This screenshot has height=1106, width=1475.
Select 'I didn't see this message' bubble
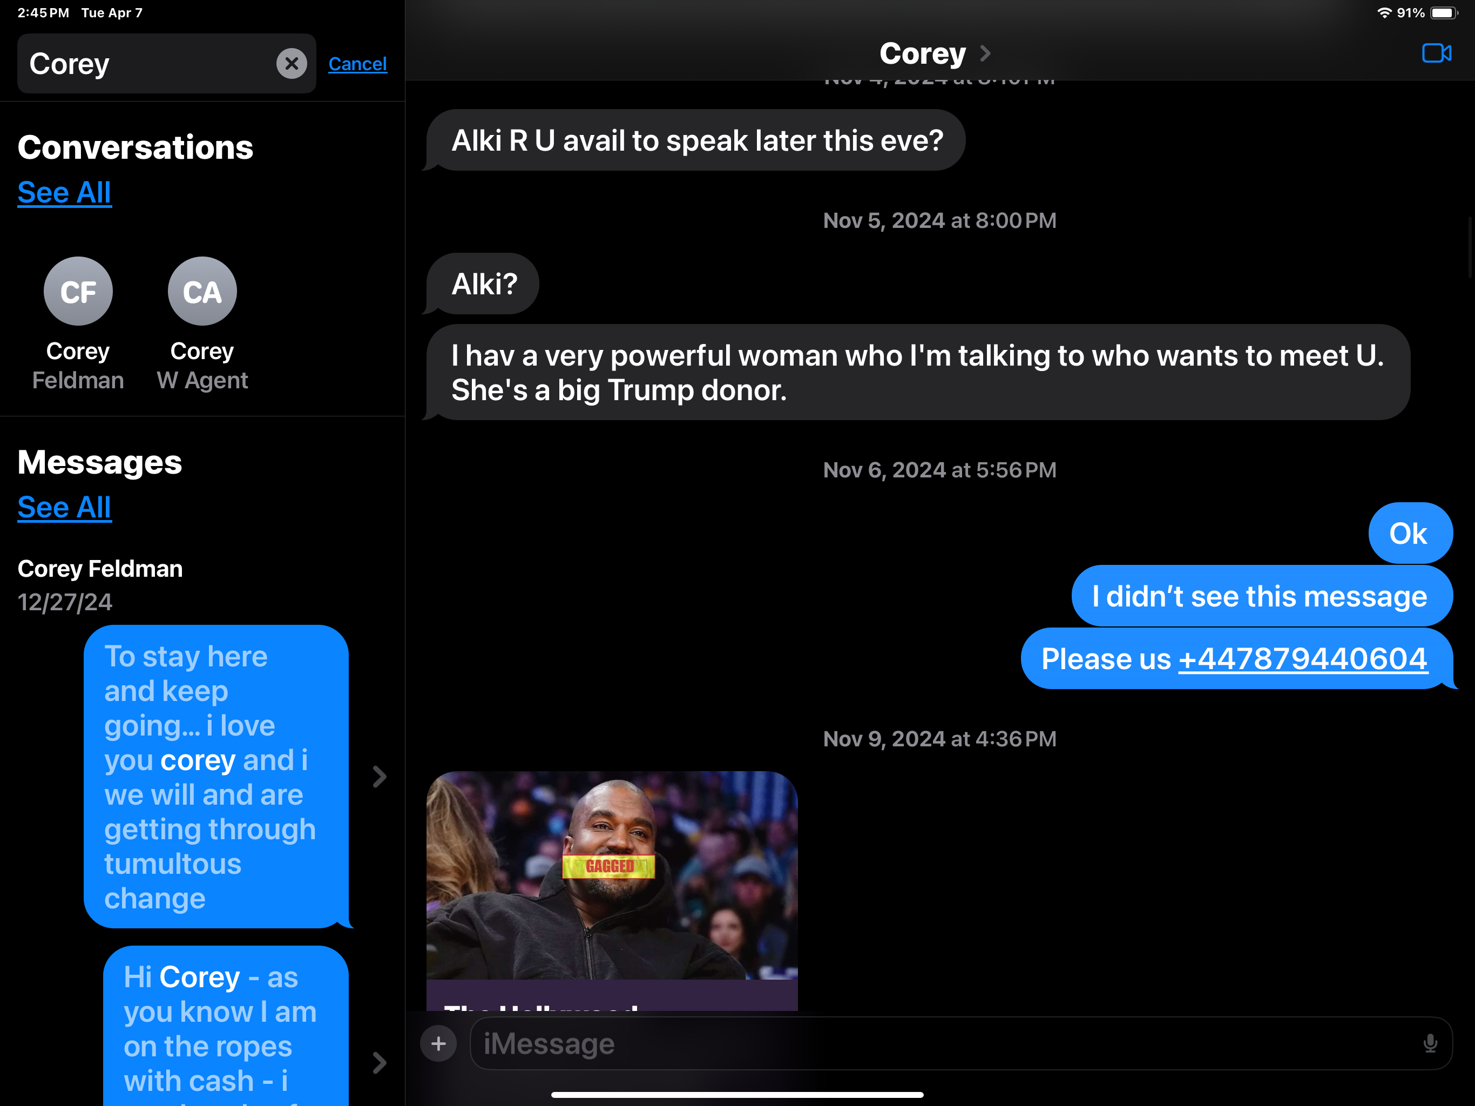pyautogui.click(x=1261, y=596)
